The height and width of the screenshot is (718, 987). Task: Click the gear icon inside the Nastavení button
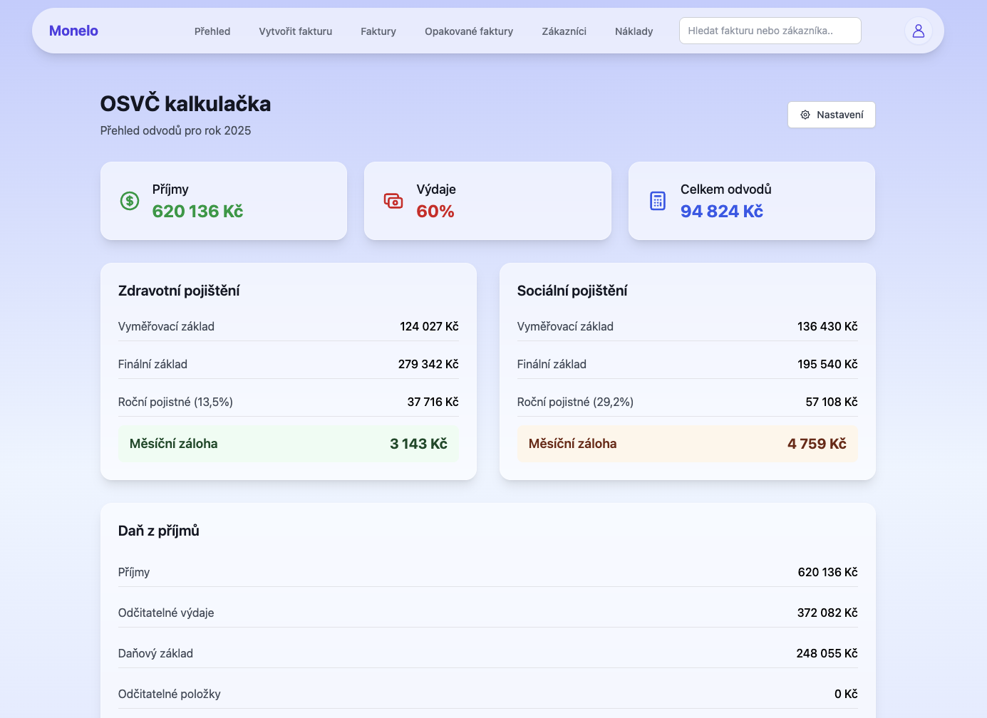806,115
